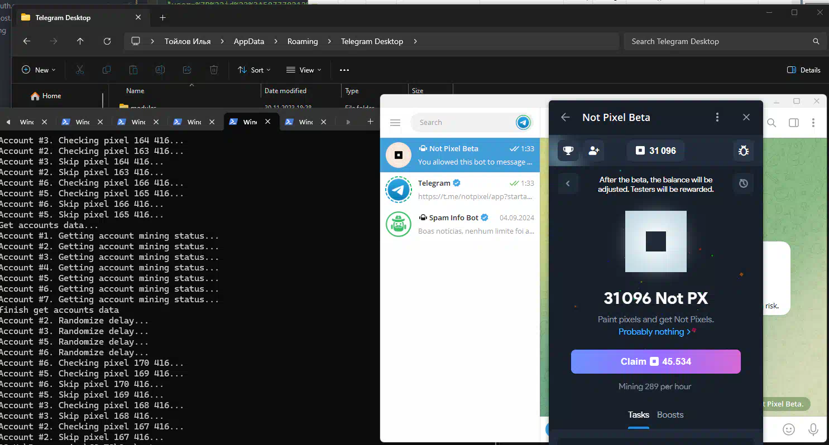The width and height of the screenshot is (829, 445).
Task: Click the microphone voice message icon
Action: coord(814,429)
